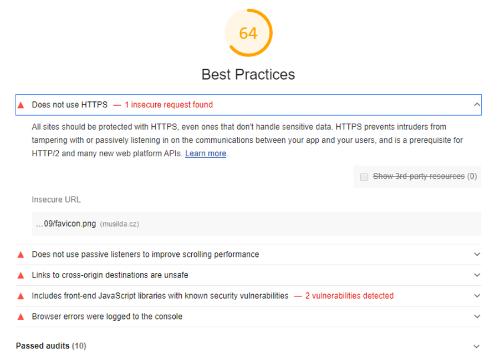This screenshot has width=500, height=360.
Task: Click red warning triangle beside Does not use HTTPS
Action: (x=21, y=105)
